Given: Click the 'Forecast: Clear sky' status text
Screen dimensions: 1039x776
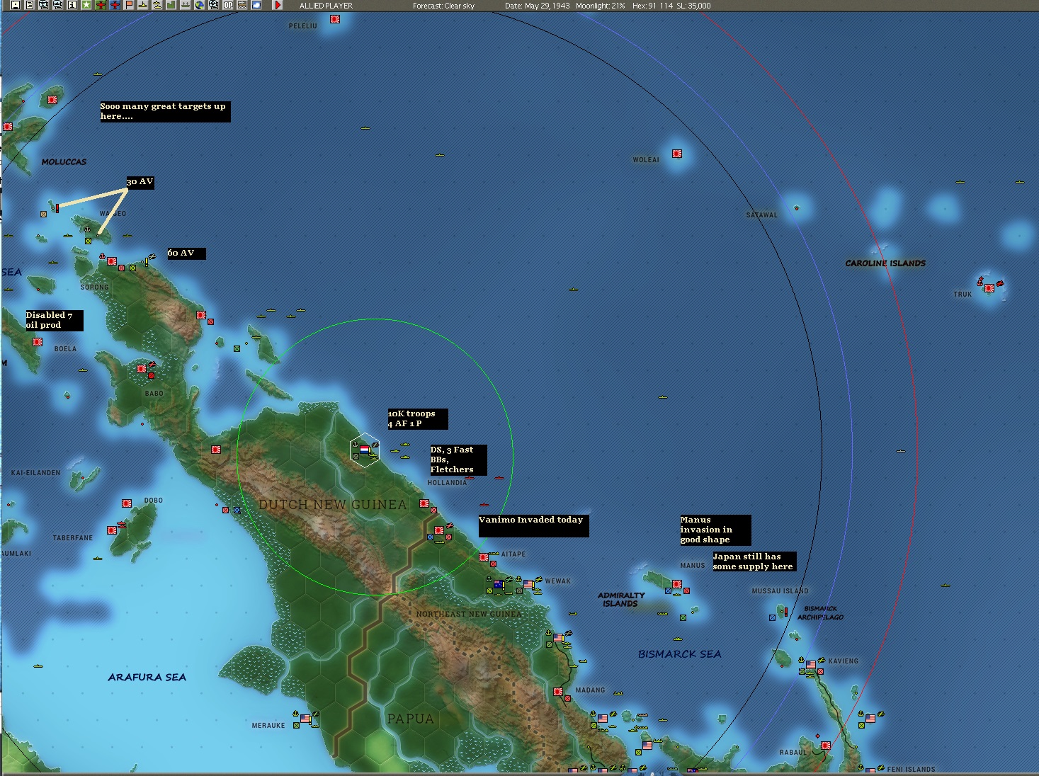Looking at the screenshot, I should coord(443,6).
